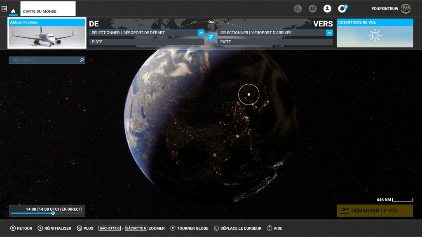This screenshot has height=237, width=422.
Task: Open the Airbus A320neo aircraft thumbnail
Action: point(47,33)
